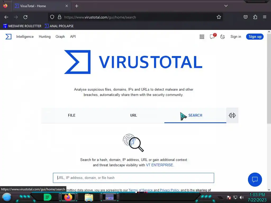271x203 pixels.
Task: Open the VT ENTERPRISE link
Action: pos(159,165)
